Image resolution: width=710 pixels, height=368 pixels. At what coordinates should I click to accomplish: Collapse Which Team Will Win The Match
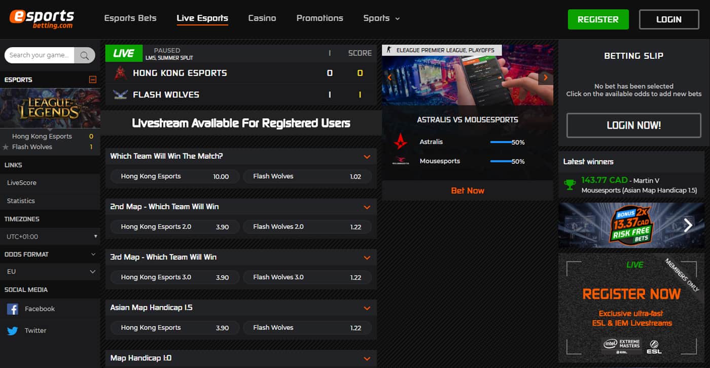[367, 157]
